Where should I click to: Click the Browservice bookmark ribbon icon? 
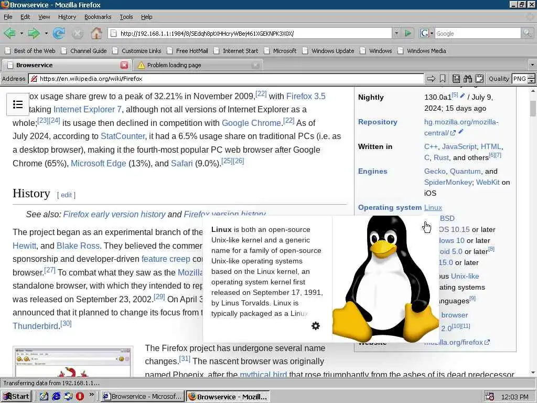pos(443,79)
